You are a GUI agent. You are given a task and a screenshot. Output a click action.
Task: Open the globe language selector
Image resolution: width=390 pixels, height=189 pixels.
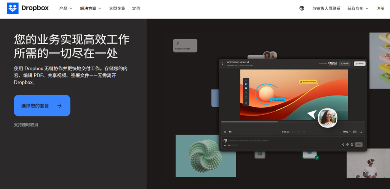click(302, 8)
